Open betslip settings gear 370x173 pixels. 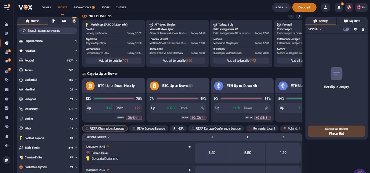coord(355,29)
